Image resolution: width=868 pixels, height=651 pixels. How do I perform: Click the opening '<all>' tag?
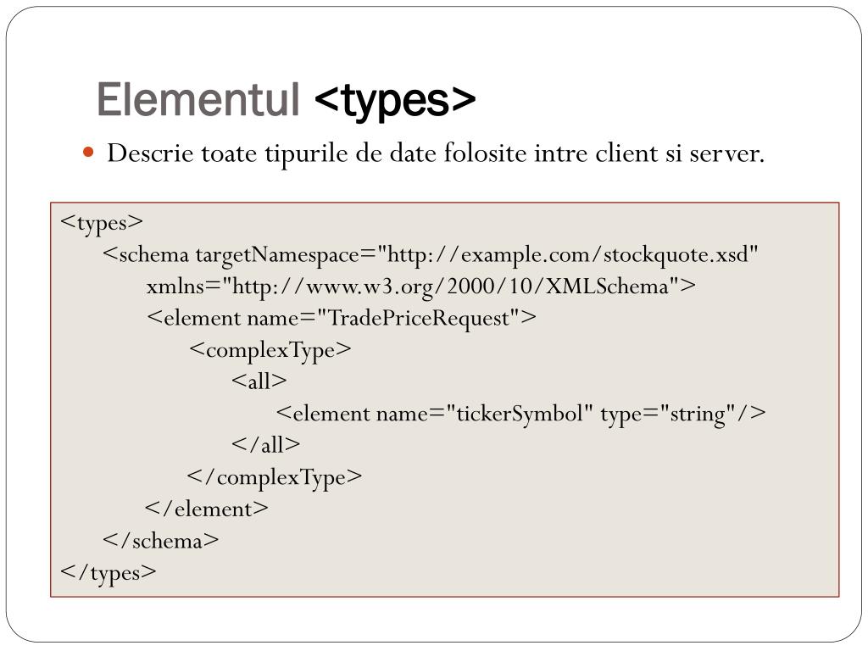coord(259,381)
